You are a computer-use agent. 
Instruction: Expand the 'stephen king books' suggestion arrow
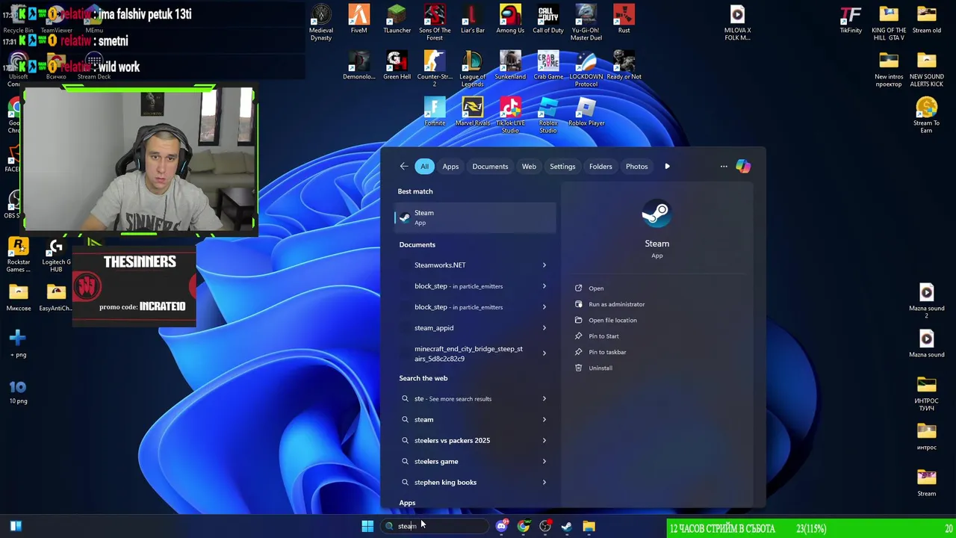click(544, 483)
